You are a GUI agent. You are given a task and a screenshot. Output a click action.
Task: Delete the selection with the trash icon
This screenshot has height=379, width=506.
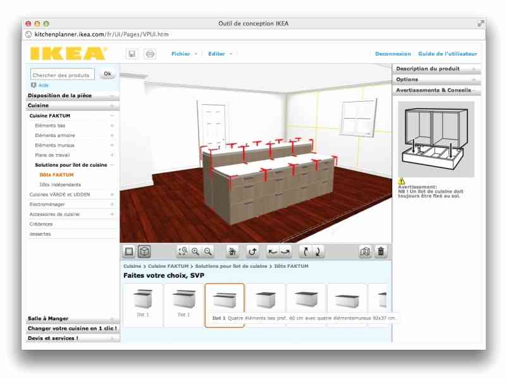381,251
